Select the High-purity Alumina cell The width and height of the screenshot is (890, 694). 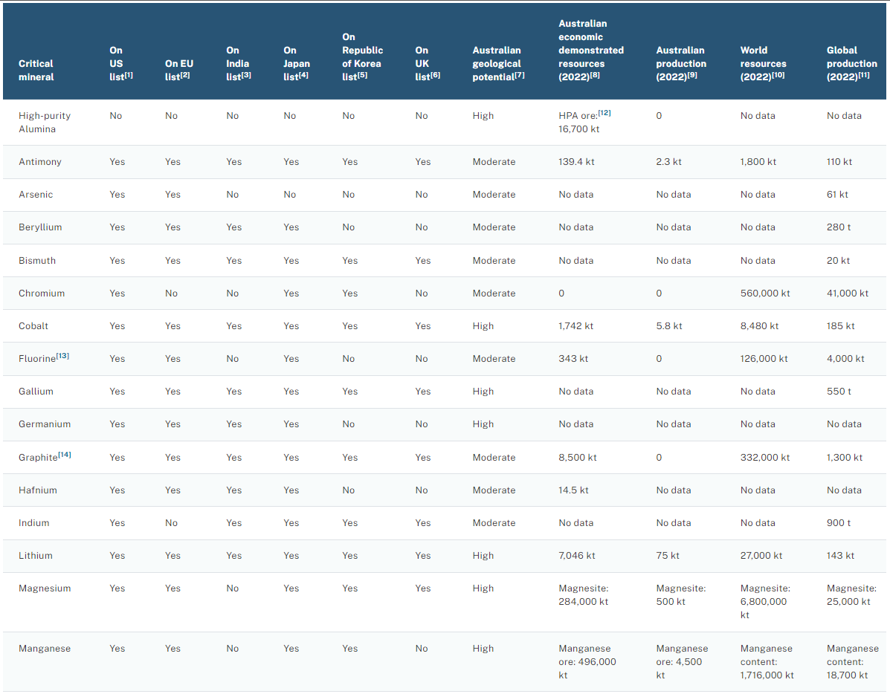[45, 123]
